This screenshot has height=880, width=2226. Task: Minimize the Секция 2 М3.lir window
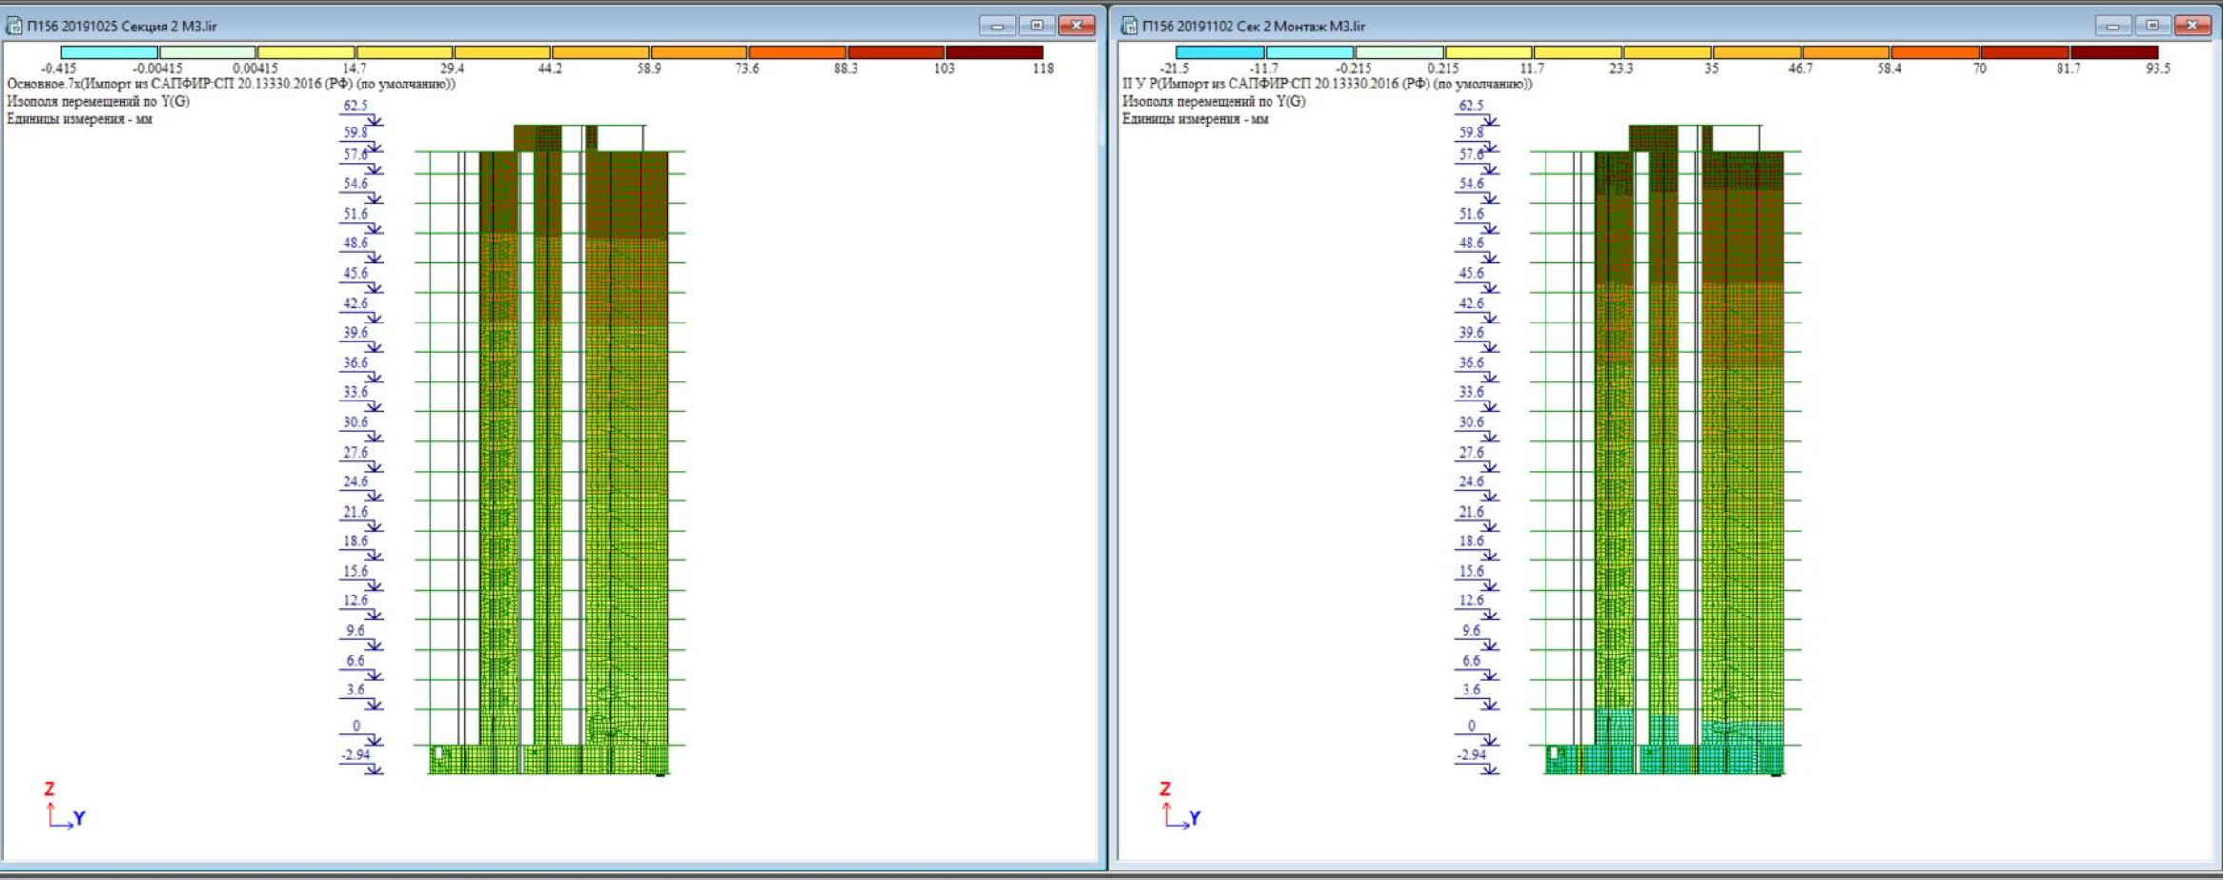(x=996, y=26)
